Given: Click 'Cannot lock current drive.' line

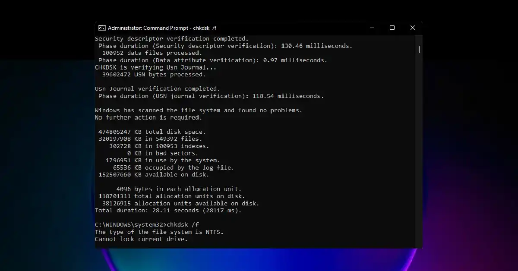Looking at the screenshot, I should point(142,239).
